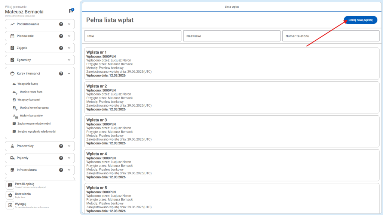
Task: Open Ustawienia settings
Action: (x=22, y=195)
